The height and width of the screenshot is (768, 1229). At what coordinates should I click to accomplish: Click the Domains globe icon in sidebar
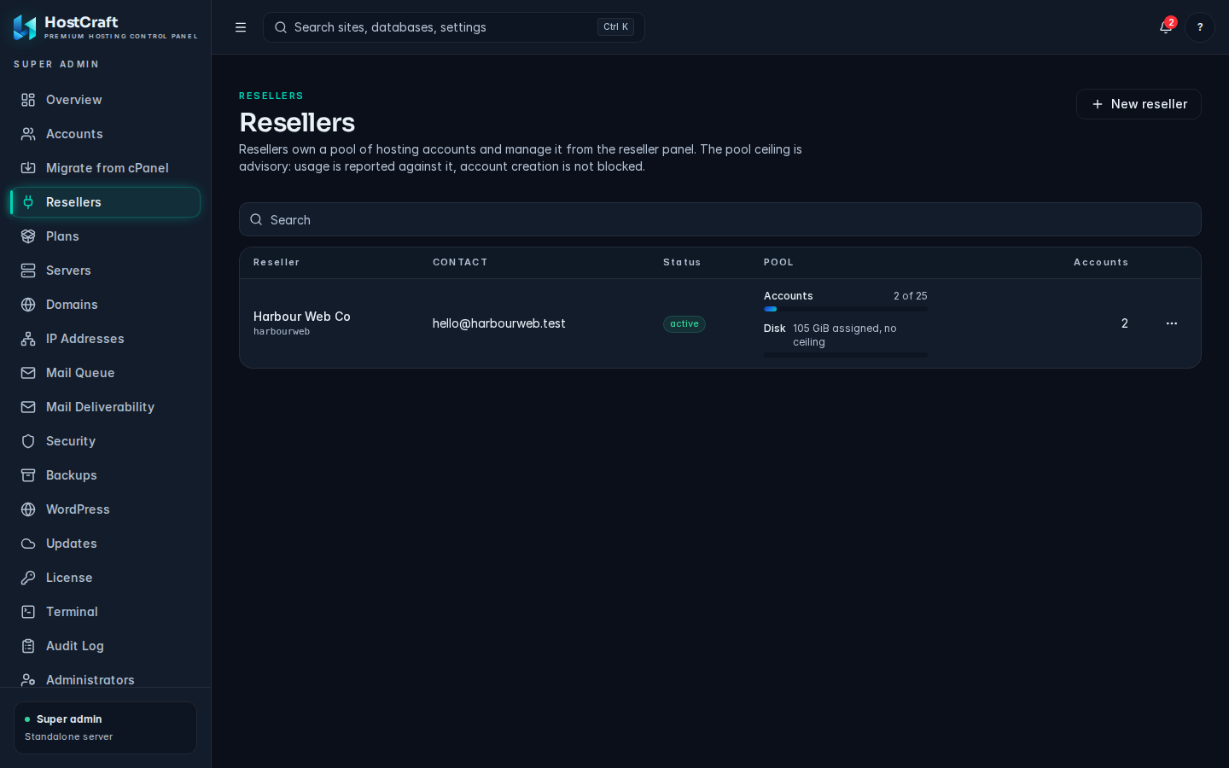tap(28, 305)
